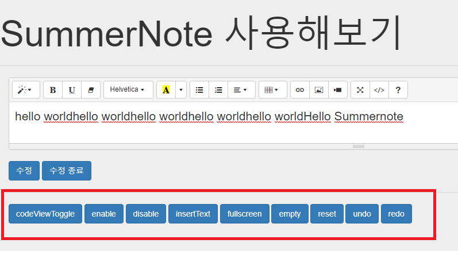The image size is (458, 255).
Task: Click the word Summernote in the editor
Action: (x=368, y=116)
